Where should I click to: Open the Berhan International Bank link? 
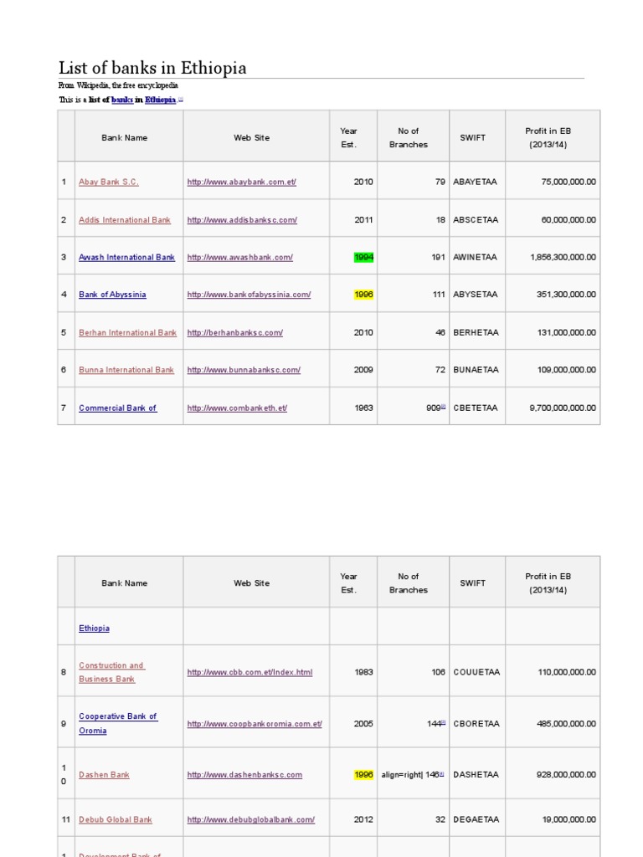[127, 332]
